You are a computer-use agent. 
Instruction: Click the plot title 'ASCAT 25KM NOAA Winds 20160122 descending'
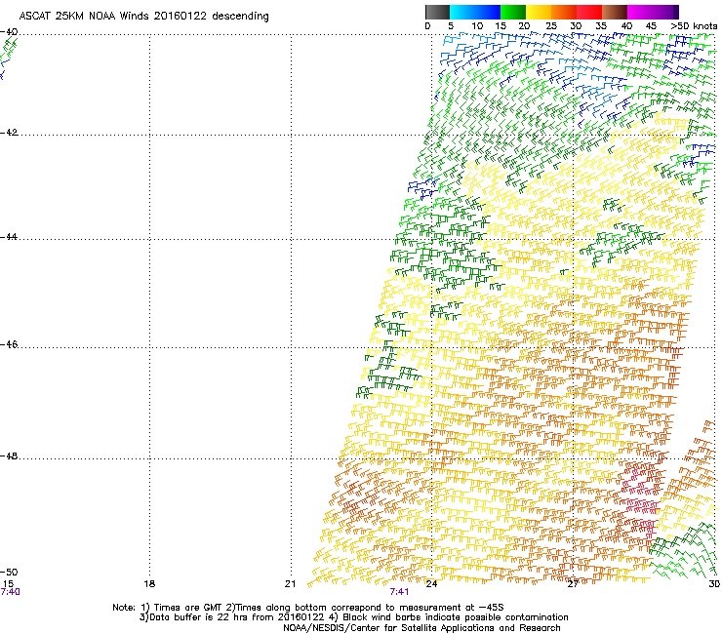point(143,16)
